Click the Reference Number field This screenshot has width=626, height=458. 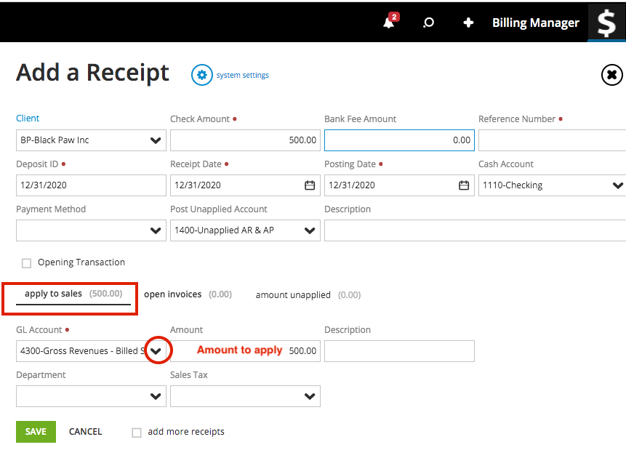coord(552,140)
